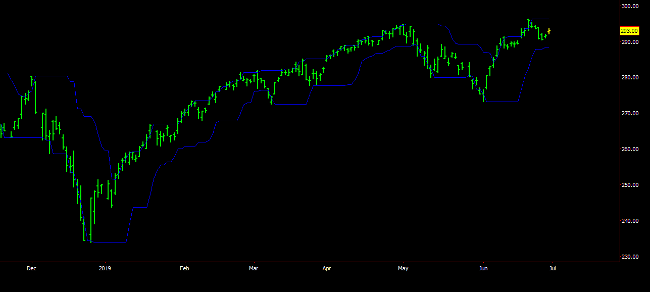
Task: Select the 230.00 price axis label
Action: pos(630,257)
